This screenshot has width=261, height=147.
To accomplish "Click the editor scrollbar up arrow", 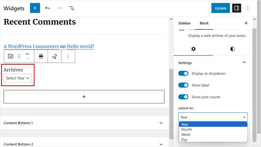I will pos(171,19).
